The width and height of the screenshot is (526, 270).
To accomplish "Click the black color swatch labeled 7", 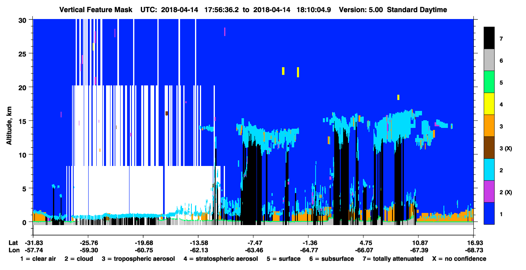I will tap(489, 38).
